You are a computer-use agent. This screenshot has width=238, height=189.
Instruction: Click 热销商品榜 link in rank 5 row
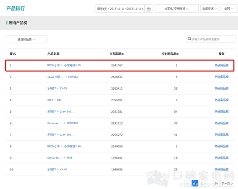pyautogui.click(x=221, y=112)
